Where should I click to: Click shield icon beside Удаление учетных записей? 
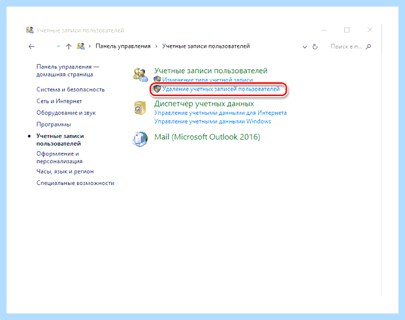[x=157, y=89]
